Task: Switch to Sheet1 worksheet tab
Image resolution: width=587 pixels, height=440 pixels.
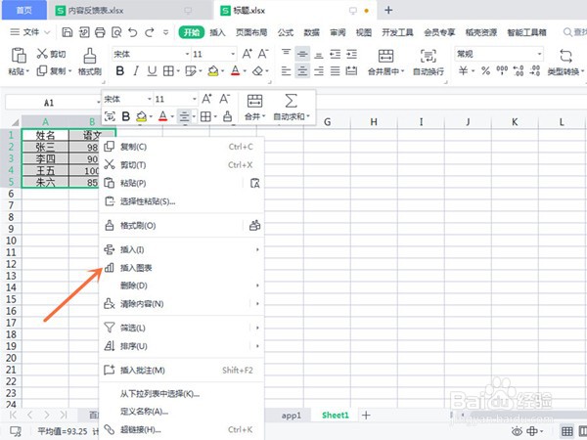Action: (335, 416)
